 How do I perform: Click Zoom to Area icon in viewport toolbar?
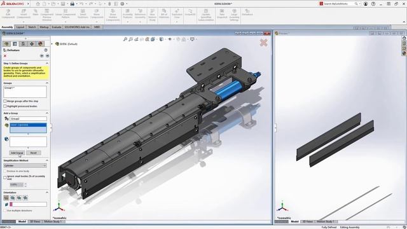click(130, 39)
